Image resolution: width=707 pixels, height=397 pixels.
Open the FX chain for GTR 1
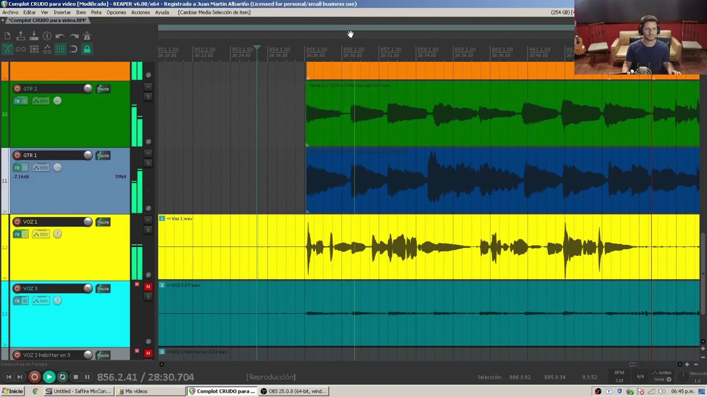tap(18, 168)
